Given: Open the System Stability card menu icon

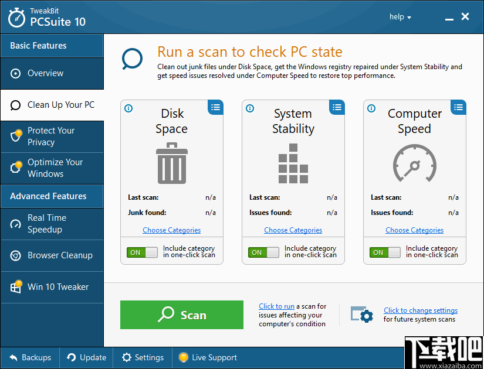Looking at the screenshot, I should pos(337,107).
